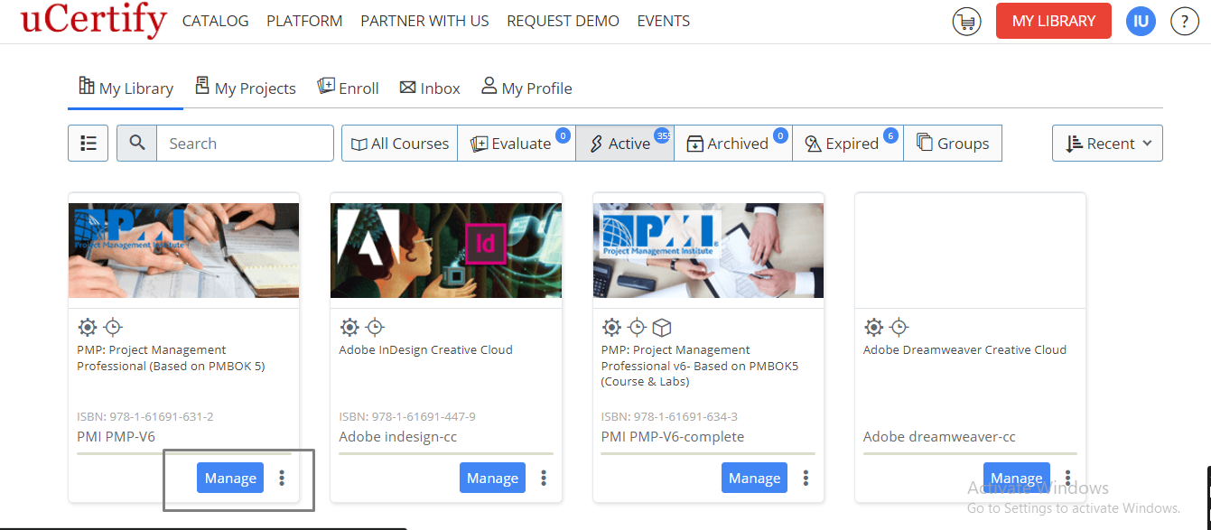Screen dimensions: 1211x530
Task: Click into the Search input field
Action: pos(245,143)
